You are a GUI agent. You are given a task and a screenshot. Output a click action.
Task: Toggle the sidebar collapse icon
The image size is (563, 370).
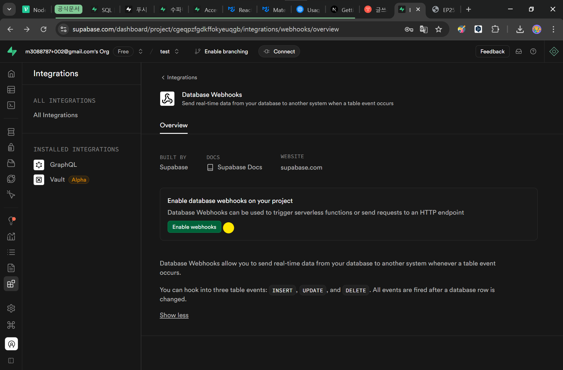11,361
